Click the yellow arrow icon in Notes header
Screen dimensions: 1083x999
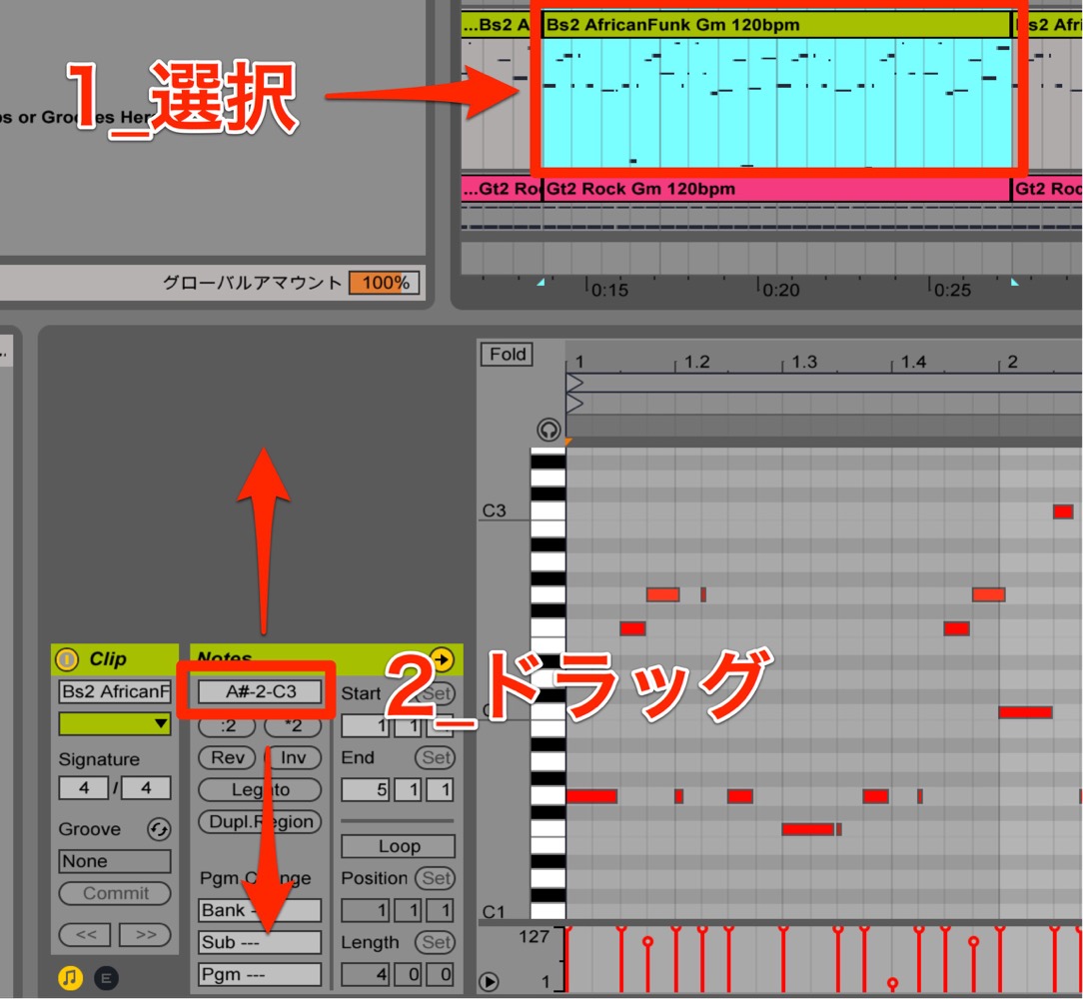point(442,659)
